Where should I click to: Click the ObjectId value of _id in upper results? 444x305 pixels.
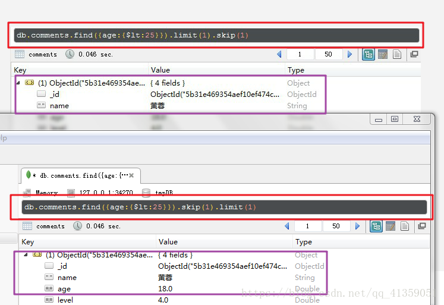pos(215,95)
